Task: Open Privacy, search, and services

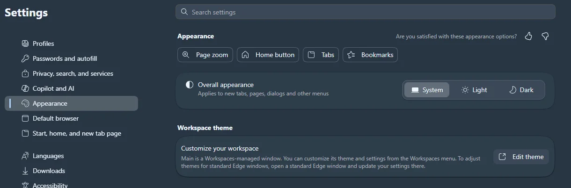Action: (x=71, y=73)
